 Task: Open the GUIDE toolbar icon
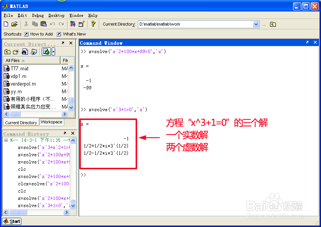point(82,24)
